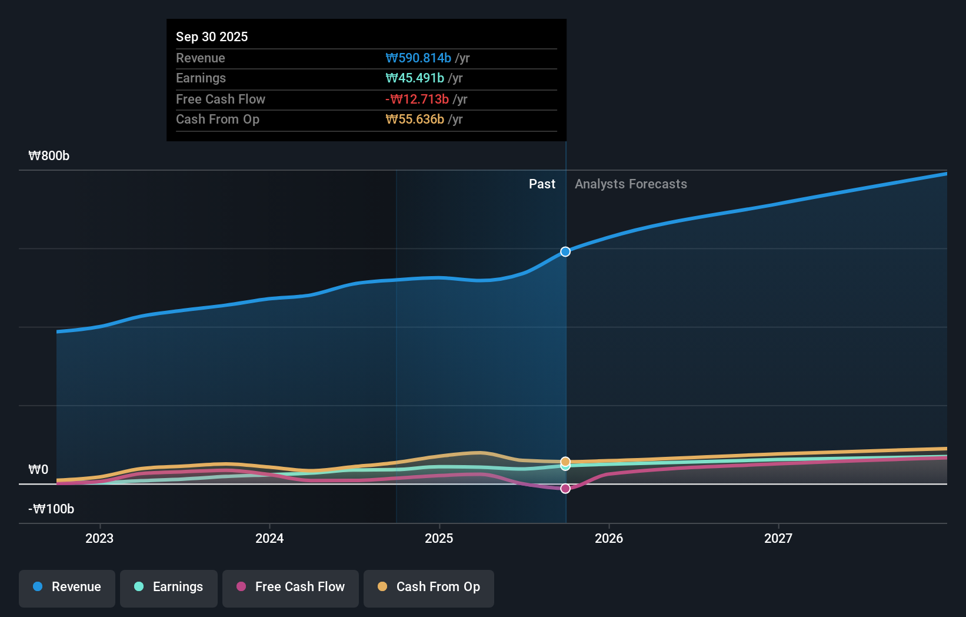Open the Sep 30 2025 tooltip header
Image resolution: width=966 pixels, height=617 pixels.
click(x=212, y=37)
